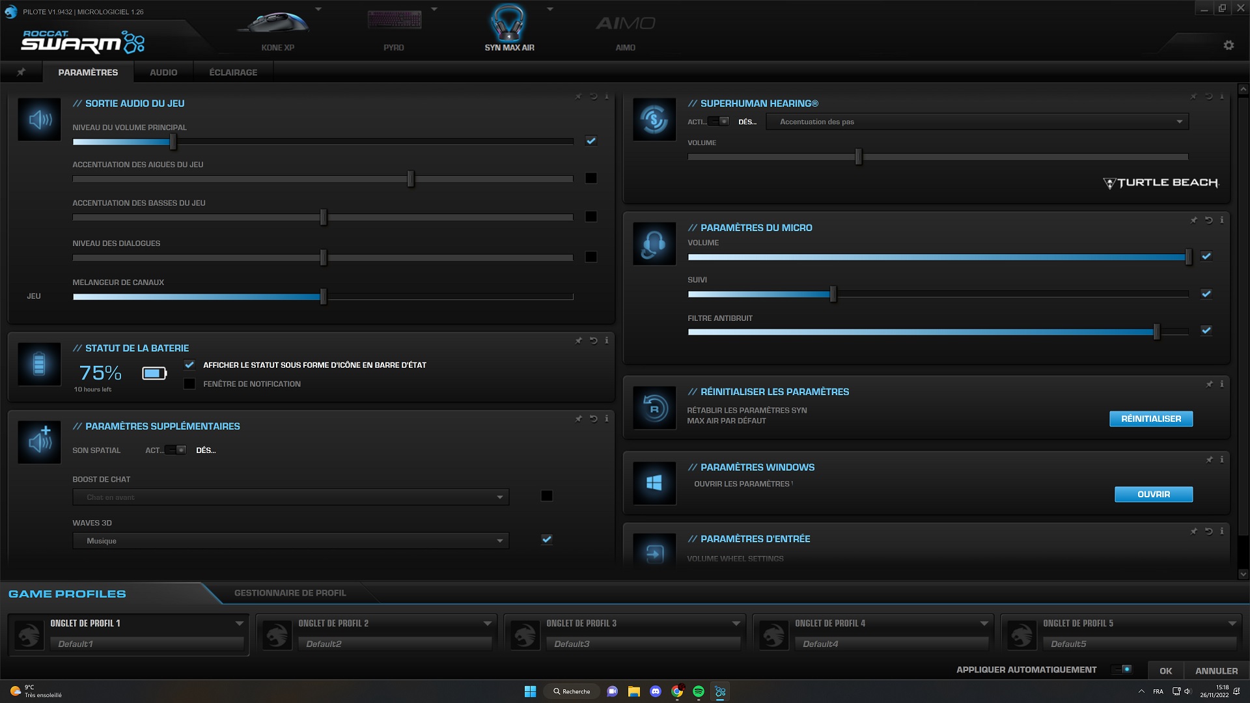Switch to the Paramètres tab

pyautogui.click(x=88, y=72)
